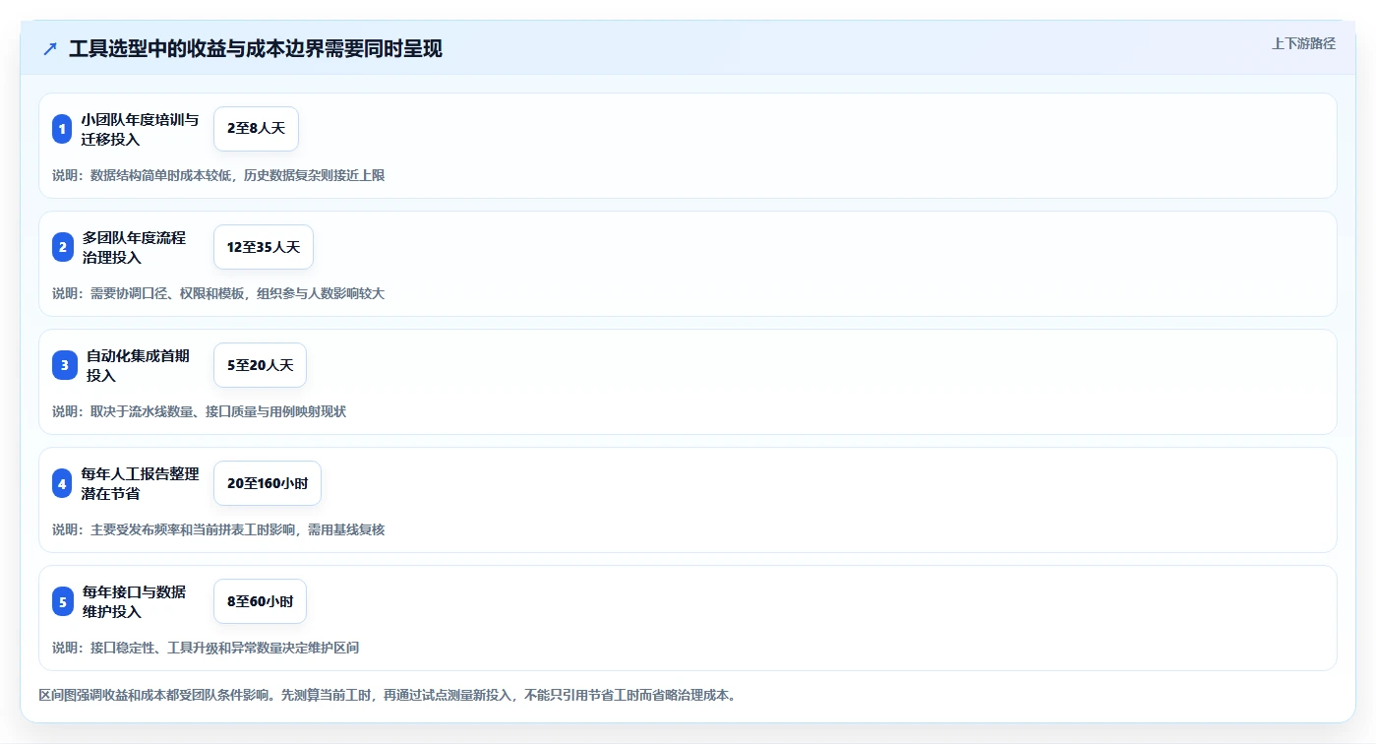This screenshot has width=1376, height=744.
Task: Click the note about 数据结构简单时成本较低
Action: point(218,175)
